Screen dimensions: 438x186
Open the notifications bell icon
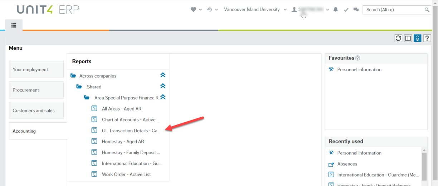(336, 10)
